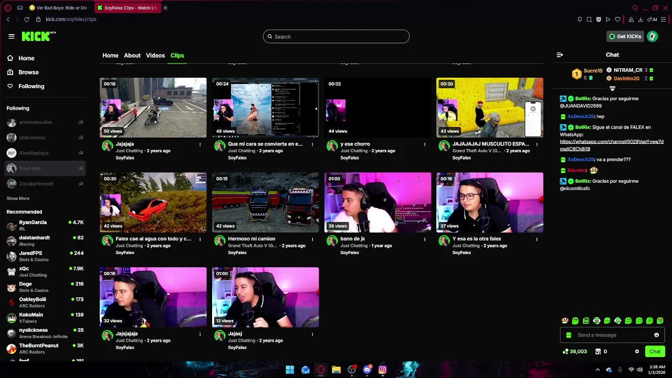
Task: Open the WhatsApp channel link in chat
Action: (x=612, y=145)
